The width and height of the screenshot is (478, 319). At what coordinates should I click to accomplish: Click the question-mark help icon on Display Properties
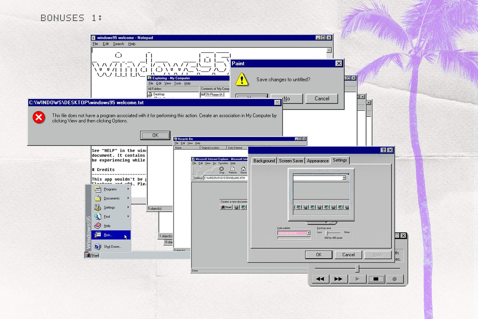point(383,150)
